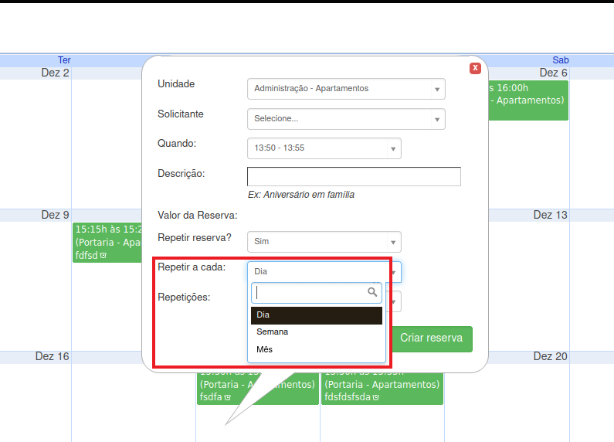Click the Dez 13 day number
The width and height of the screenshot is (614, 442).
[550, 215]
